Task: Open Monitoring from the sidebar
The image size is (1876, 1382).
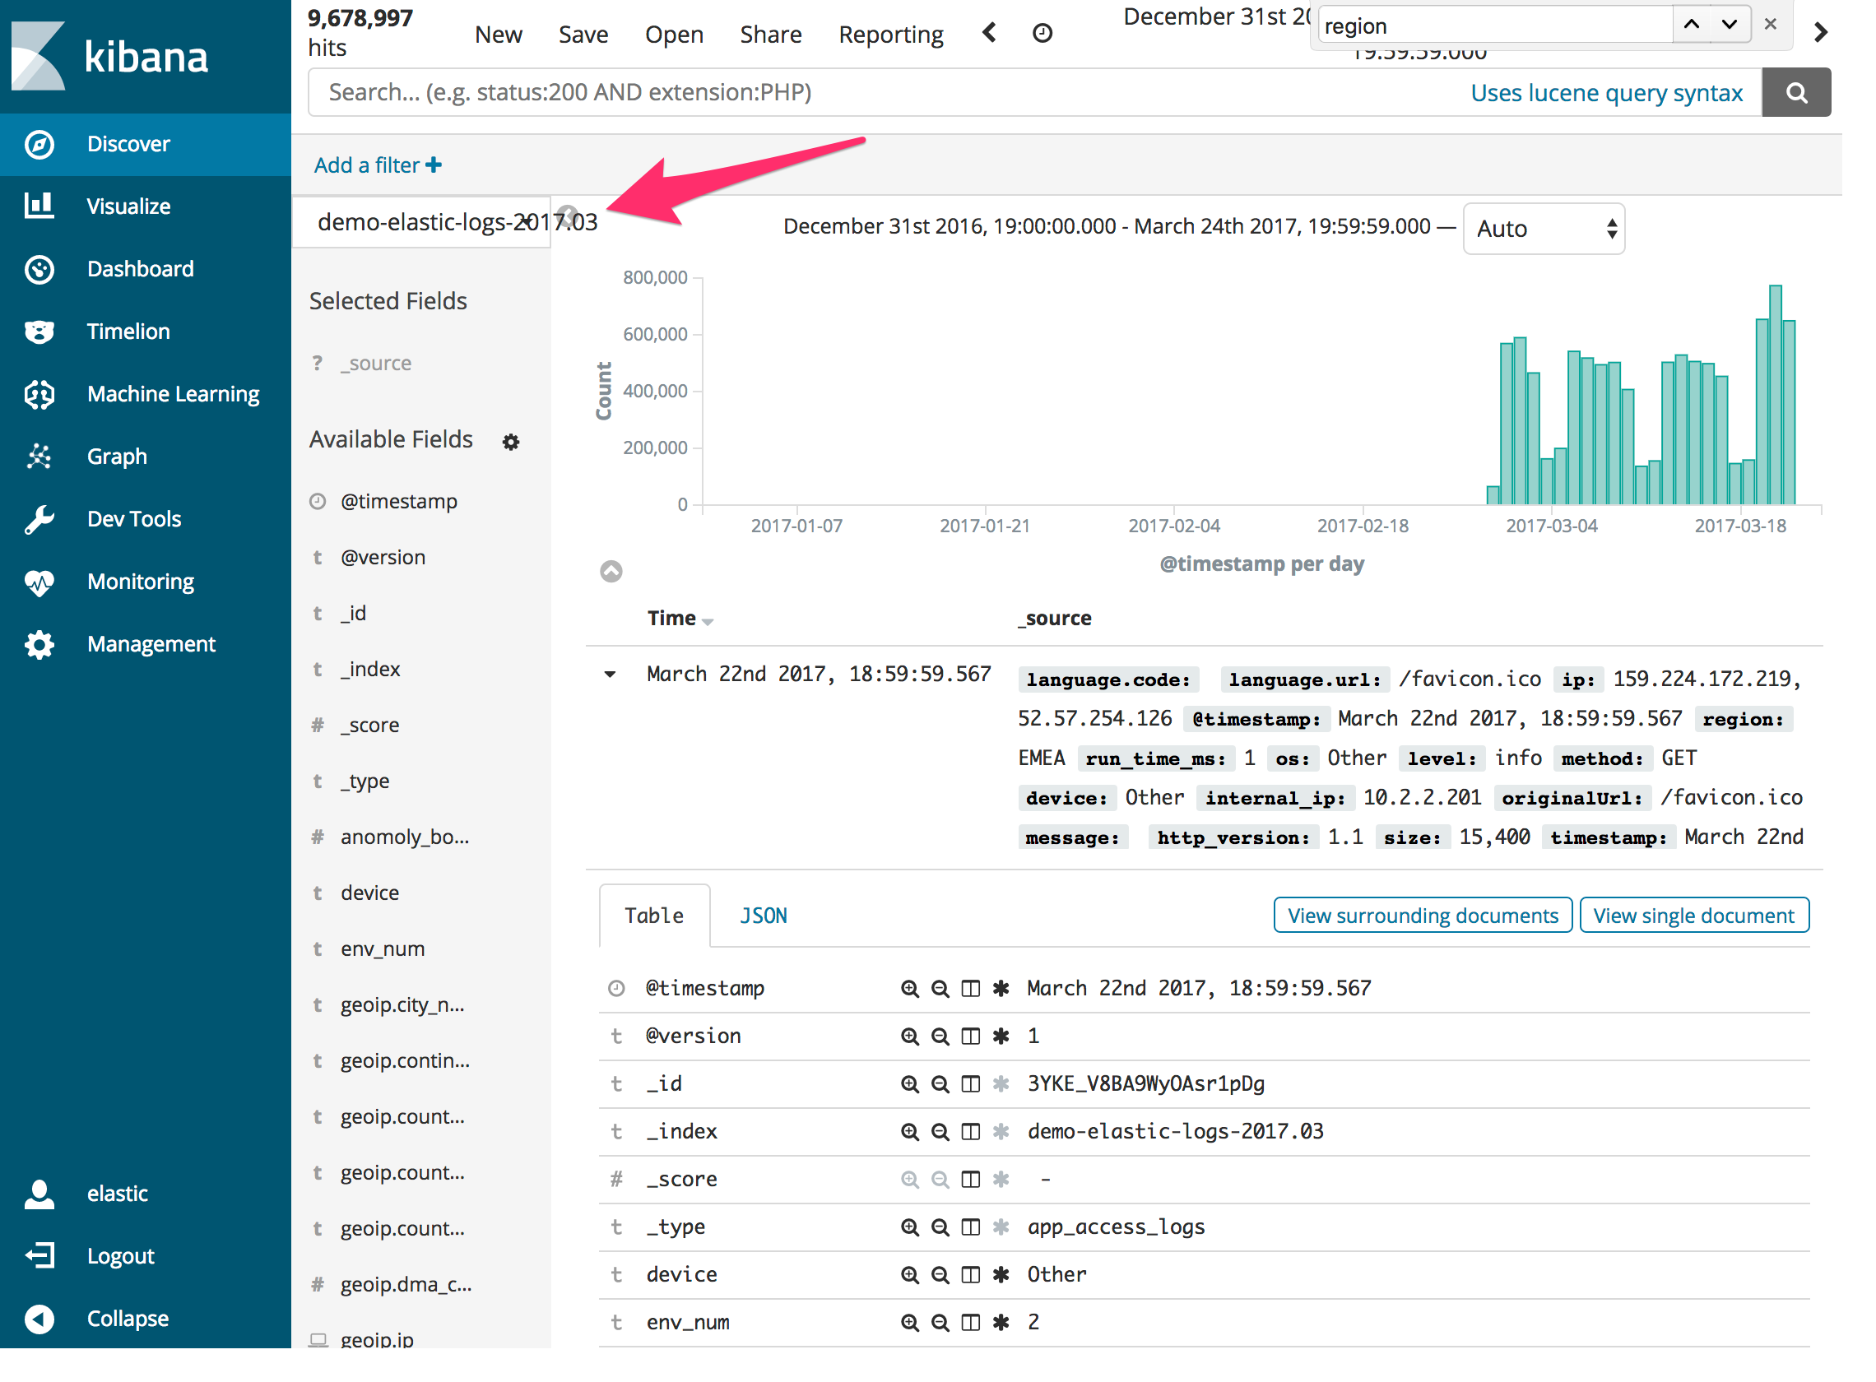Action: tap(140, 582)
